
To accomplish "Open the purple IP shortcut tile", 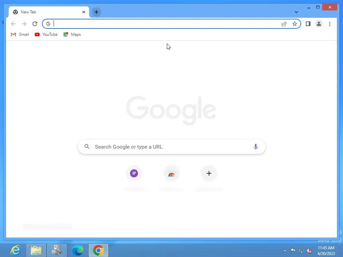I will click(134, 173).
